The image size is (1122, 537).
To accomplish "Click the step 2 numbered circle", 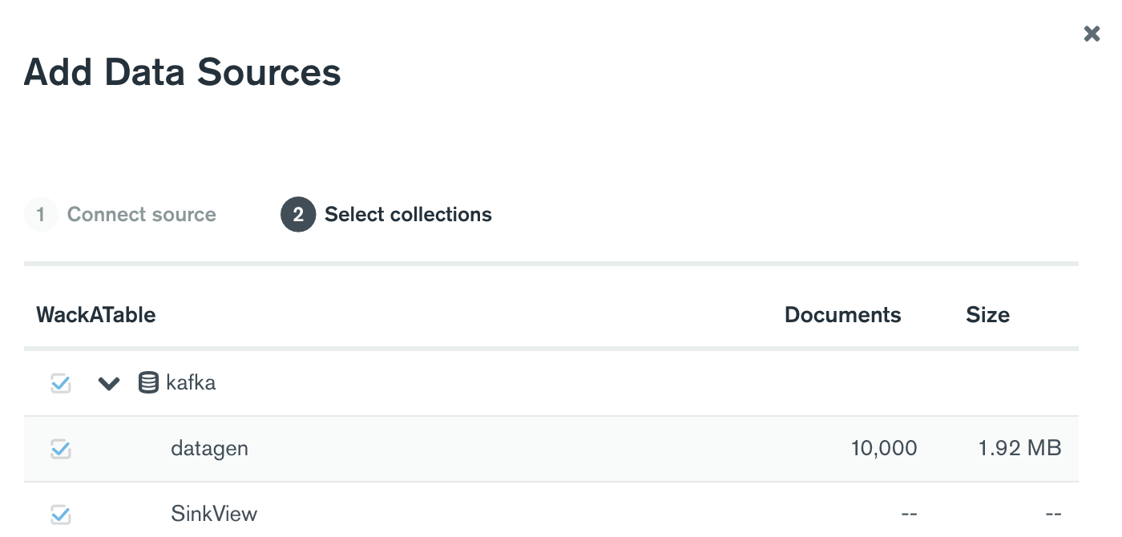I will coord(297,214).
